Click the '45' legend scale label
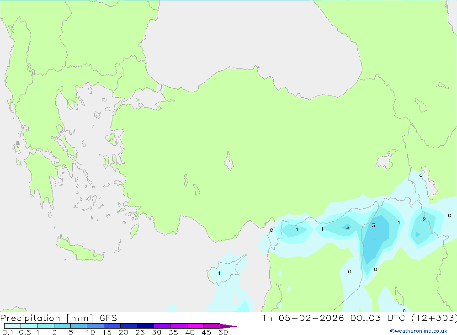The height and width of the screenshot is (335, 457). click(207, 332)
